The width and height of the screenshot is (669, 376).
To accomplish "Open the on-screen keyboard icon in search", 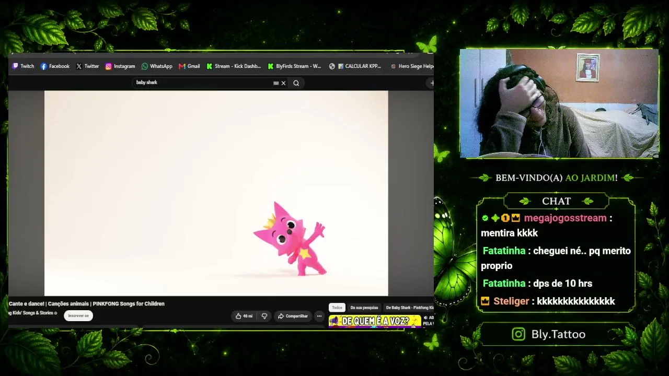I will (276, 83).
